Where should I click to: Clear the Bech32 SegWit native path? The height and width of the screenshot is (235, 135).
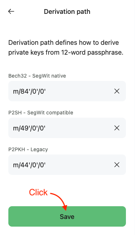point(117,91)
